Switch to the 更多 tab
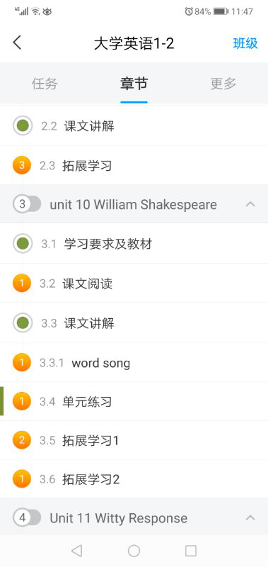The height and width of the screenshot is (567, 268). 223,84
